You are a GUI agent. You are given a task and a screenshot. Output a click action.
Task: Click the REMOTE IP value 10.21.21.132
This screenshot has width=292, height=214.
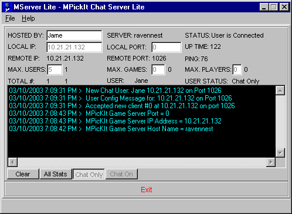(65, 58)
